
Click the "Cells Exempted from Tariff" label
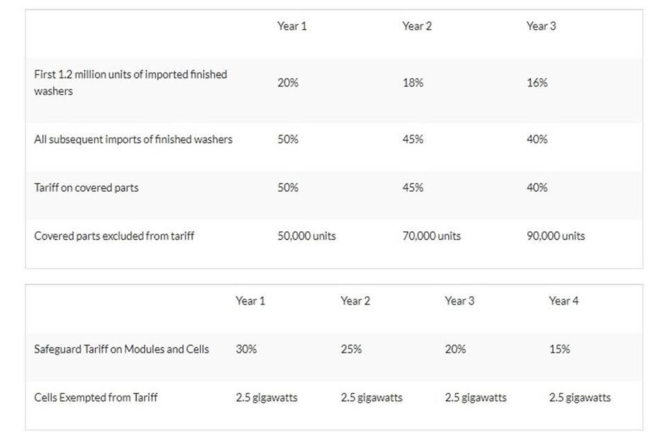[96, 397]
